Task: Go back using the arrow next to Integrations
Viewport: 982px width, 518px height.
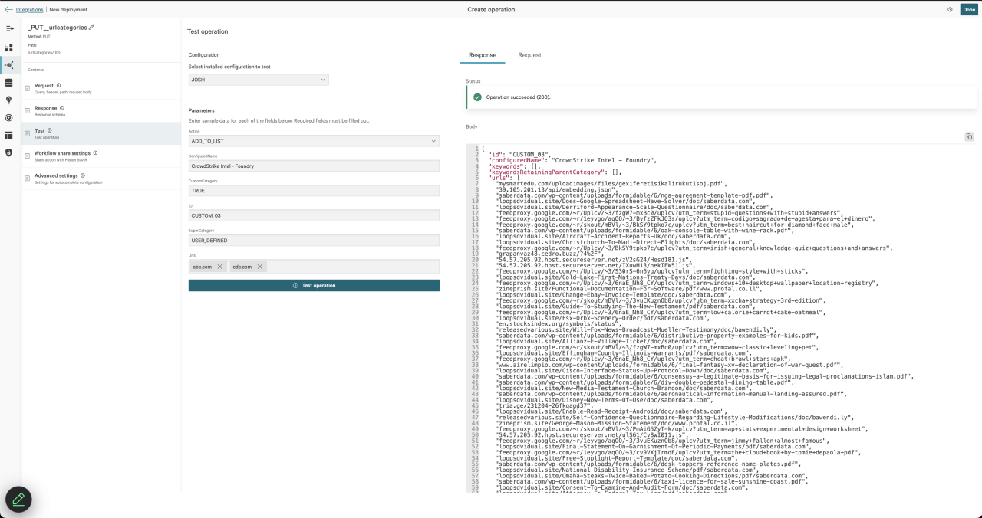Action: coord(8,10)
